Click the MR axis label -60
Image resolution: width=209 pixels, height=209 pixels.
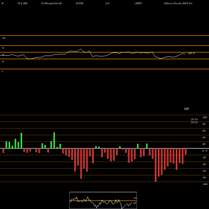(x=204, y=171)
